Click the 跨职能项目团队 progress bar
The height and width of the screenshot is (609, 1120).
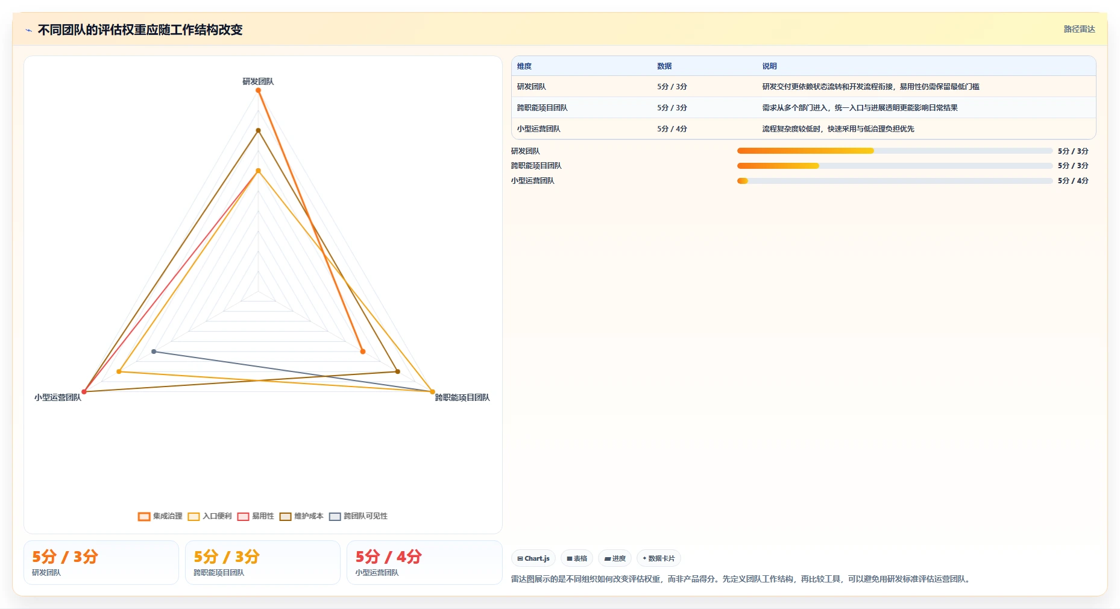click(x=895, y=166)
